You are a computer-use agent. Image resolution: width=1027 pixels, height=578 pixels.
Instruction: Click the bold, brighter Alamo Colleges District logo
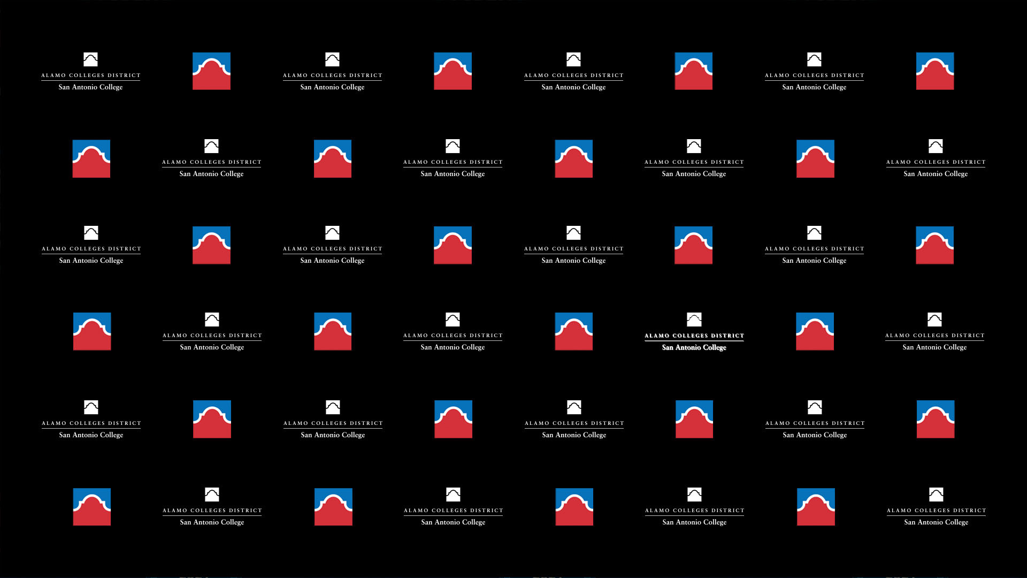[694, 336]
